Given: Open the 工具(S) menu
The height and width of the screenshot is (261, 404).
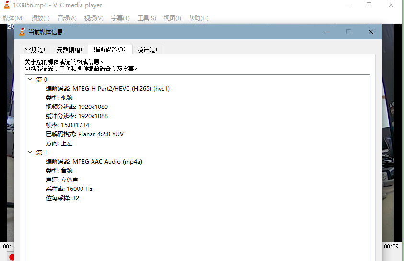Looking at the screenshot, I should click(x=147, y=18).
